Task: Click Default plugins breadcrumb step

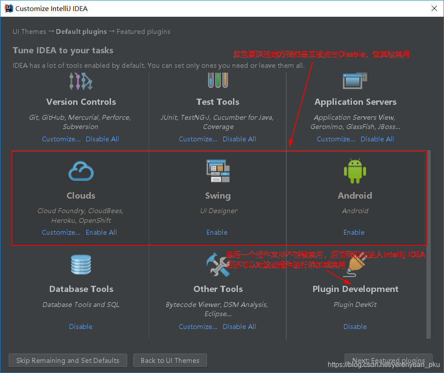Action: 81,31
